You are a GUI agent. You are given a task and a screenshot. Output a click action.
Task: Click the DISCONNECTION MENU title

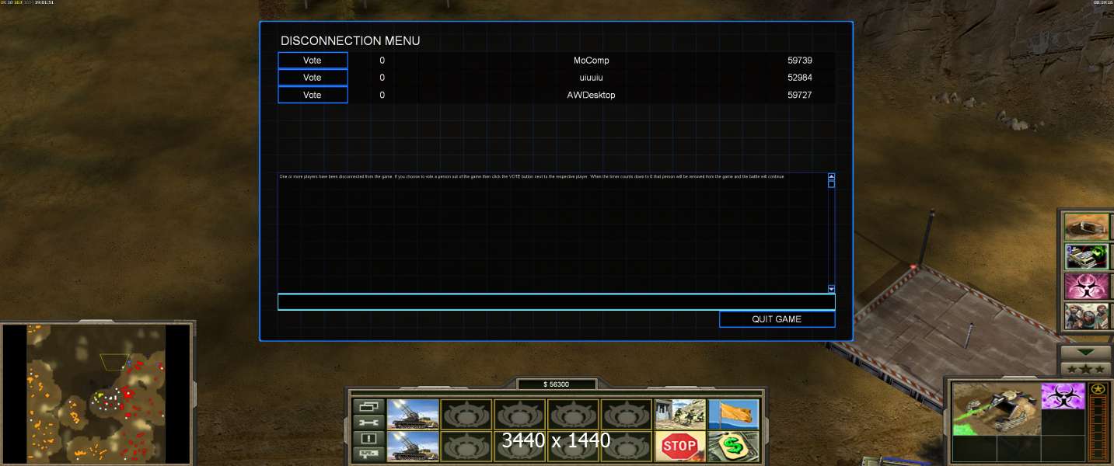click(x=350, y=41)
